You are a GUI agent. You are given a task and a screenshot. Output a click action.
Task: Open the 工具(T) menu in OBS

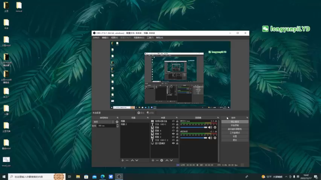click(x=150, y=38)
